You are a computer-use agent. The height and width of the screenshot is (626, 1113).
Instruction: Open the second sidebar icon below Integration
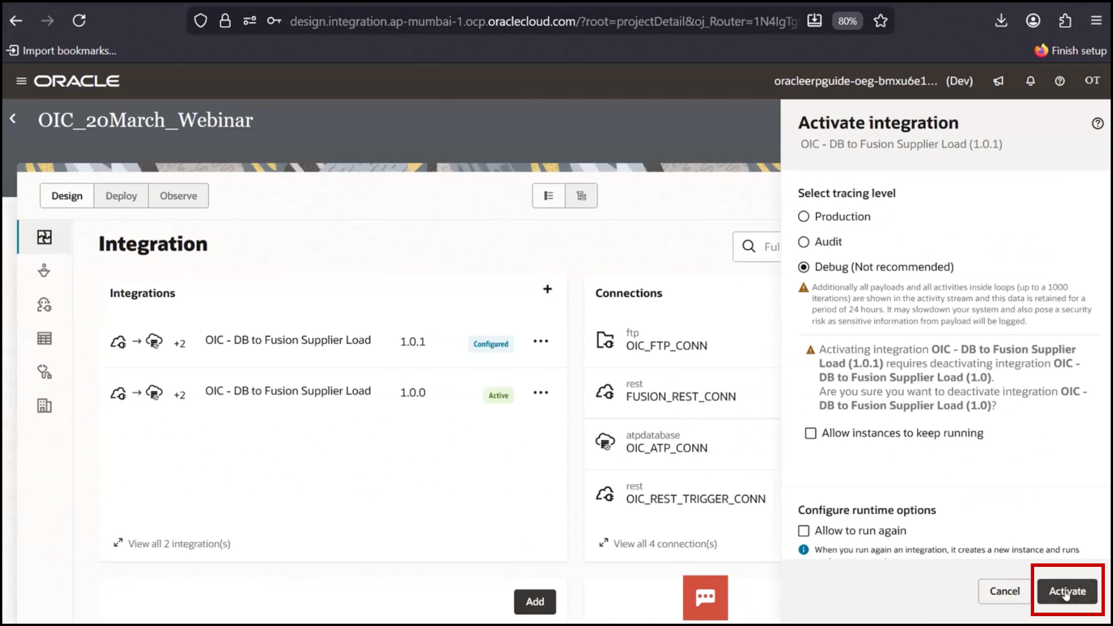[45, 271]
